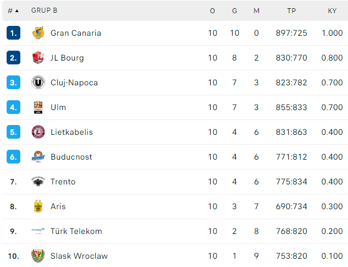Open the Türk Telekom team link
The width and height of the screenshot is (348, 267).
point(76,231)
